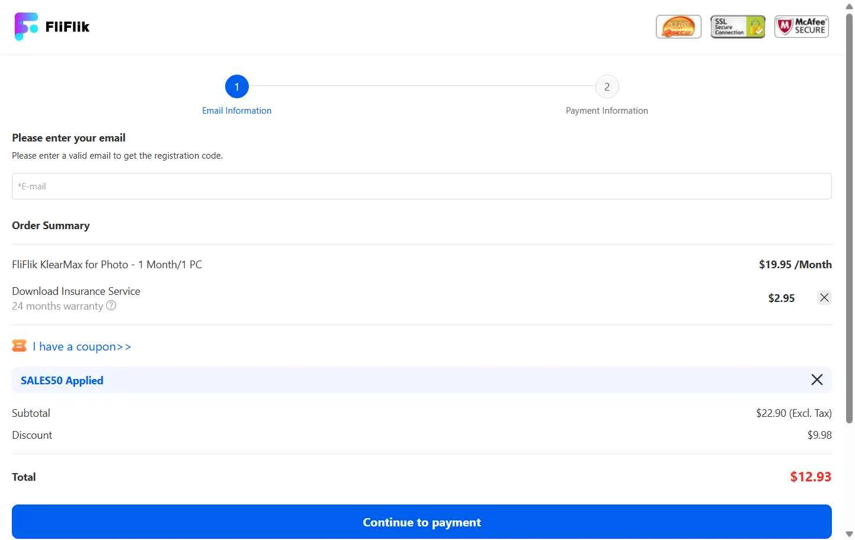Click the '$22.90 (Excl. Tax)' subtotal value
855x540 pixels.
click(x=794, y=413)
